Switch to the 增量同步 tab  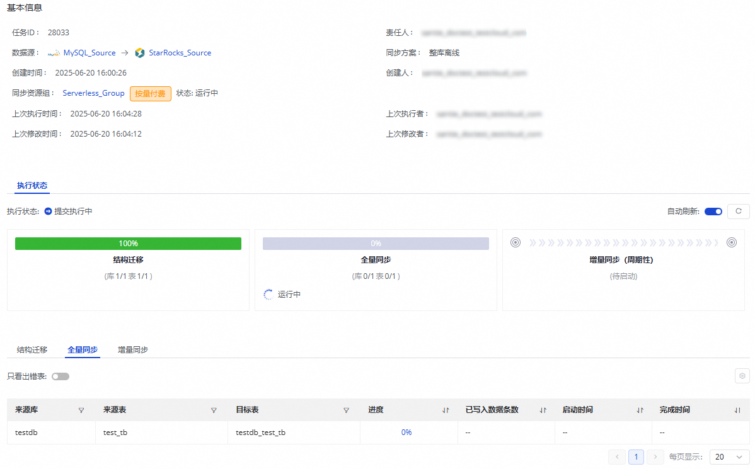click(x=133, y=350)
